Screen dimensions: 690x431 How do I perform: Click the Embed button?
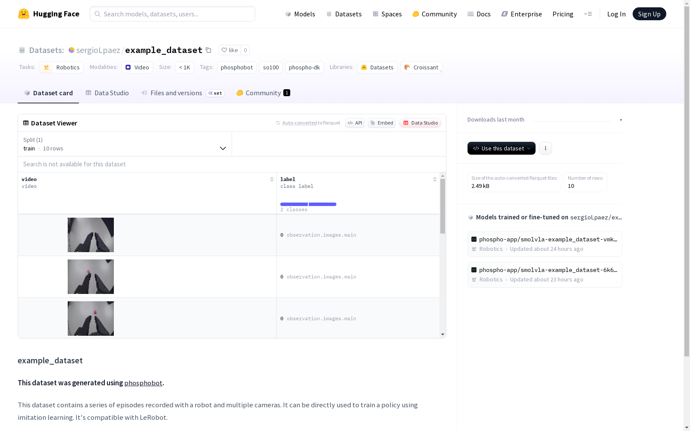382,123
